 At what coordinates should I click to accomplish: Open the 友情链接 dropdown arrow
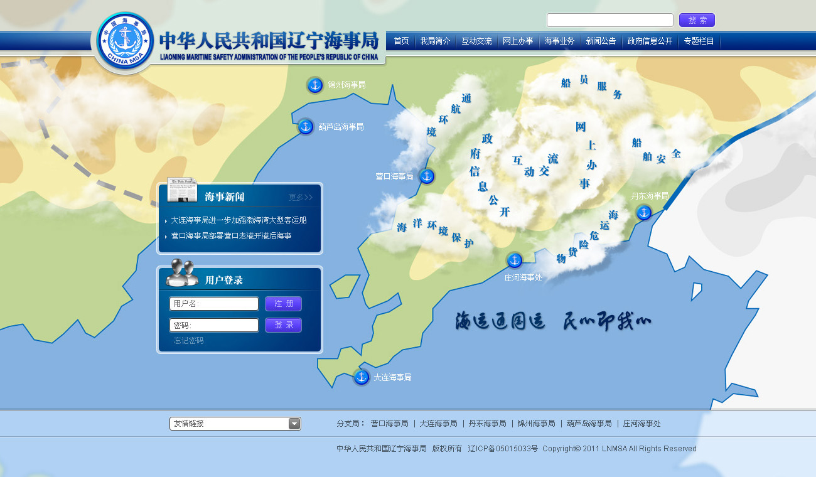[x=294, y=424]
